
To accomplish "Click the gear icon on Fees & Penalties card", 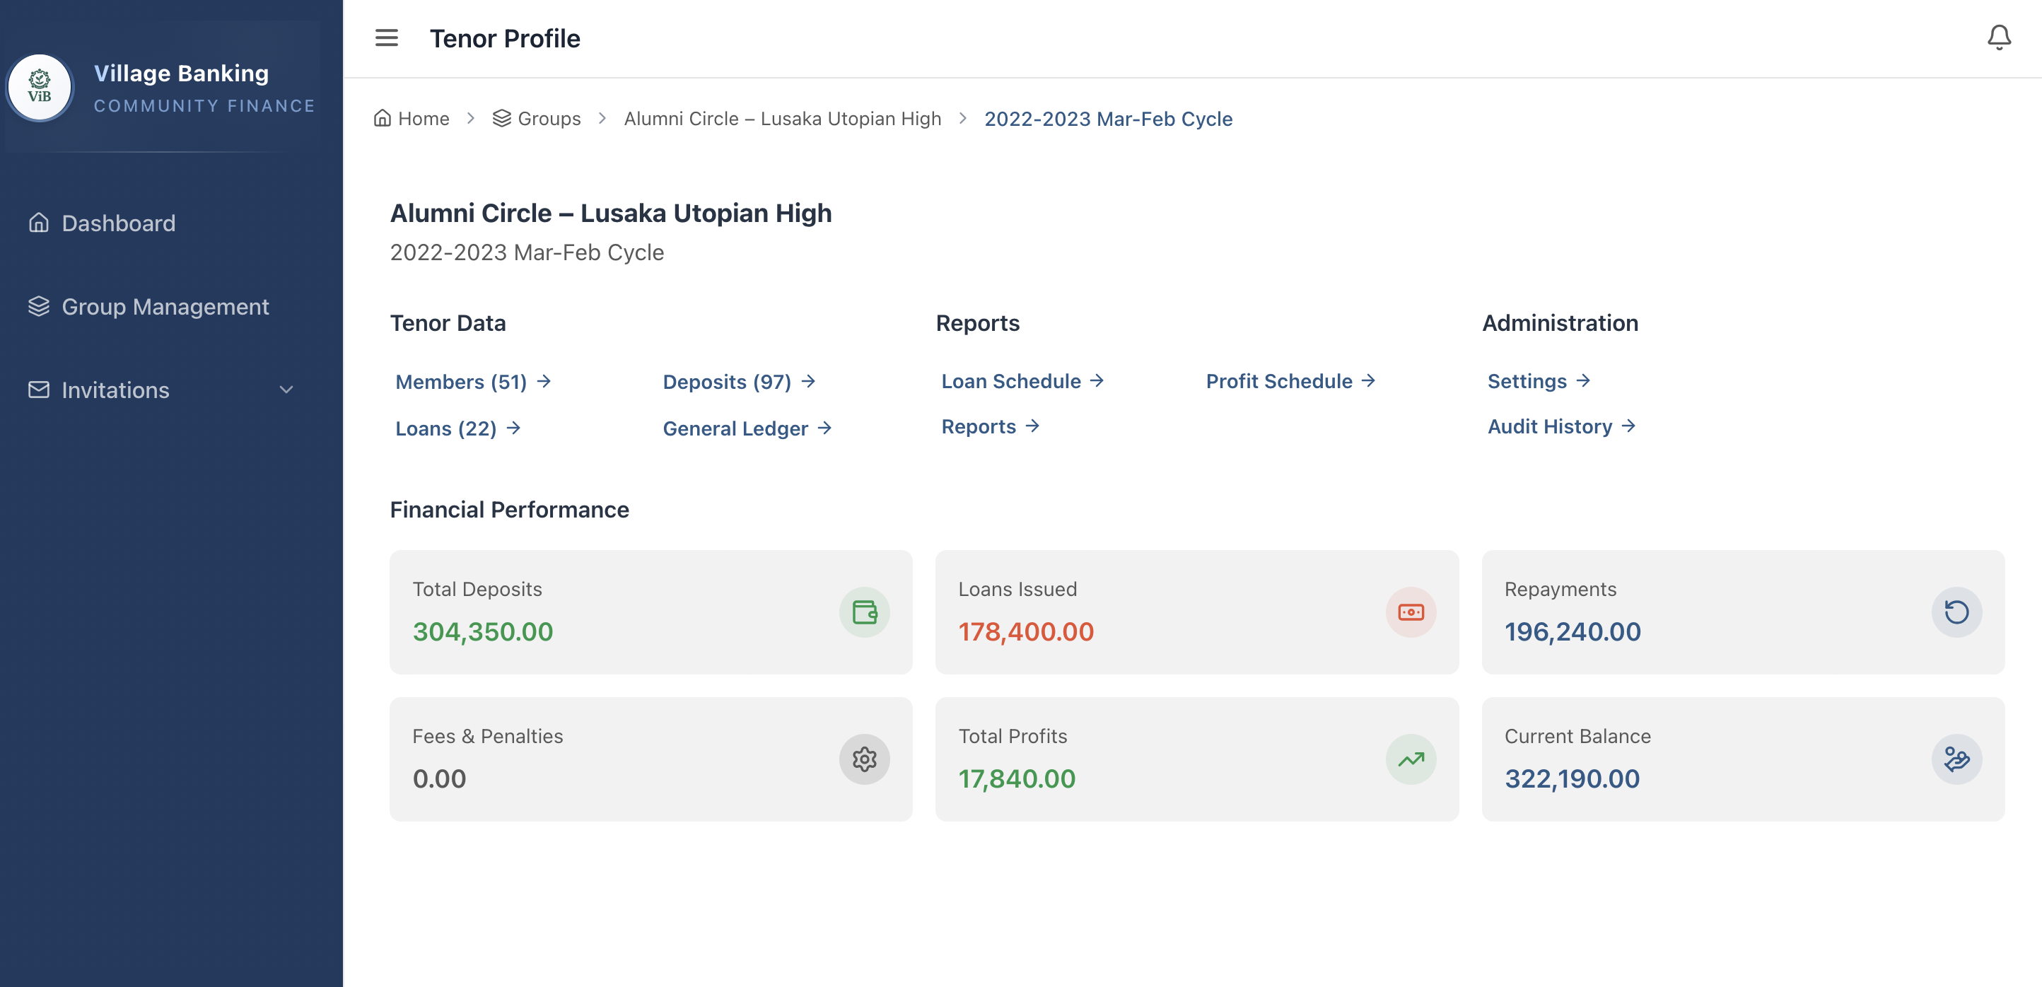I will click(x=864, y=759).
